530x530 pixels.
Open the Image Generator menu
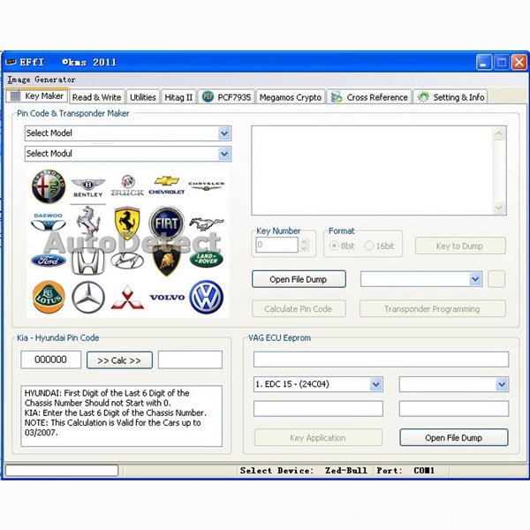(x=42, y=79)
